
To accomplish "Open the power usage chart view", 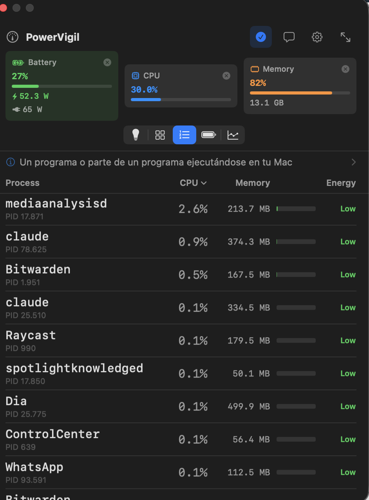I will point(233,135).
